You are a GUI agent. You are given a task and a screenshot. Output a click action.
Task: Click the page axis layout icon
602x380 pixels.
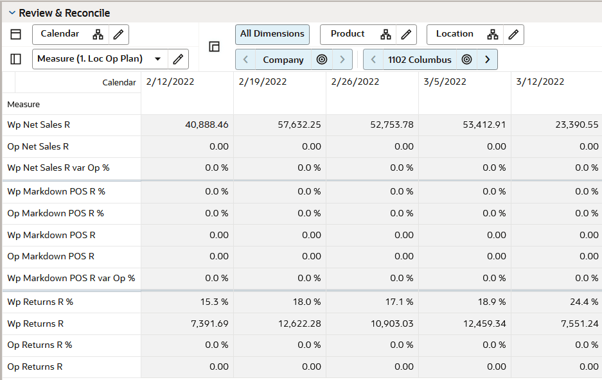click(x=214, y=47)
